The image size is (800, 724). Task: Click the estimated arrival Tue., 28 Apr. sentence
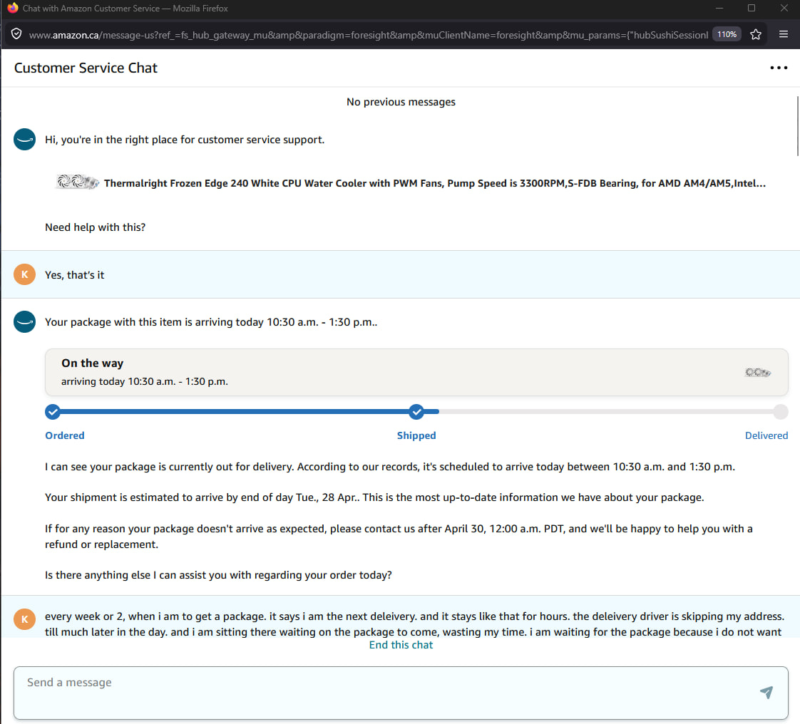point(374,497)
